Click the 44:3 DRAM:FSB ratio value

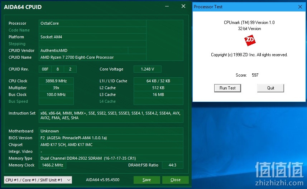coord(173,165)
